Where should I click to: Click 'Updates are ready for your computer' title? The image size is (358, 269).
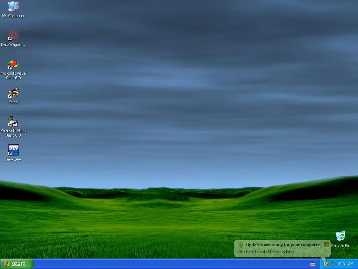pyautogui.click(x=283, y=245)
